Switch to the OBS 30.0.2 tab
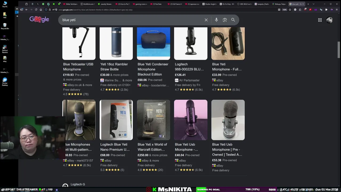This screenshot has height=192, width=341. click(244, 4)
